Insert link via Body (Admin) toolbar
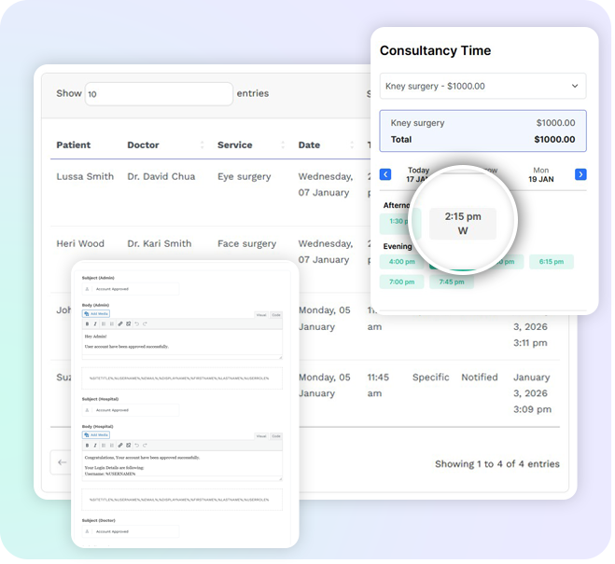Image resolution: width=615 pixels, height=564 pixels. pyautogui.click(x=120, y=323)
